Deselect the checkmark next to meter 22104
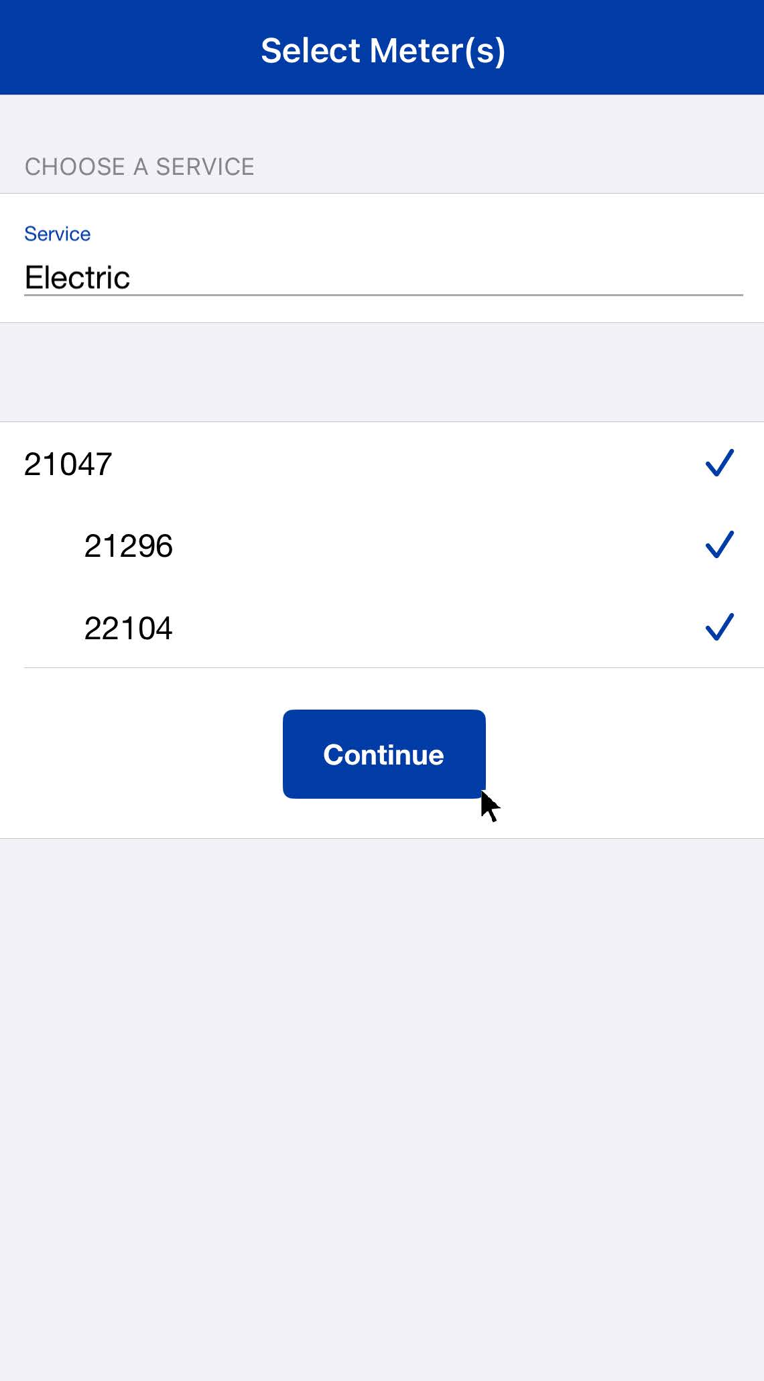This screenshot has width=764, height=1381. pos(719,627)
